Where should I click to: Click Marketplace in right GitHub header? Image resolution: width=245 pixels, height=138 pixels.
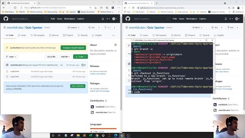[192, 19]
